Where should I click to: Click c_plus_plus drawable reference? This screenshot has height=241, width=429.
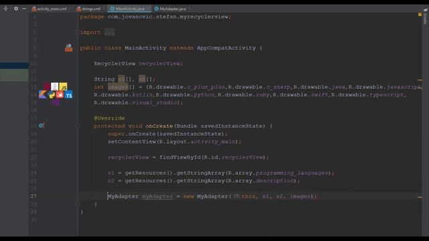[x=206, y=87]
